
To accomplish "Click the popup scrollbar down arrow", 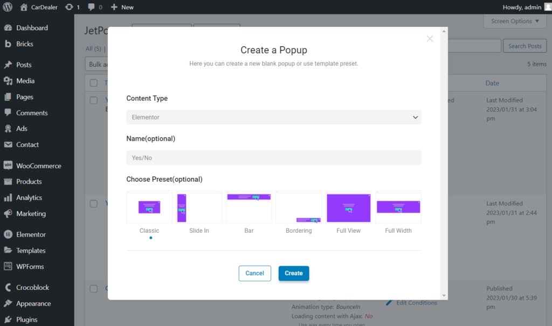I will point(444,296).
